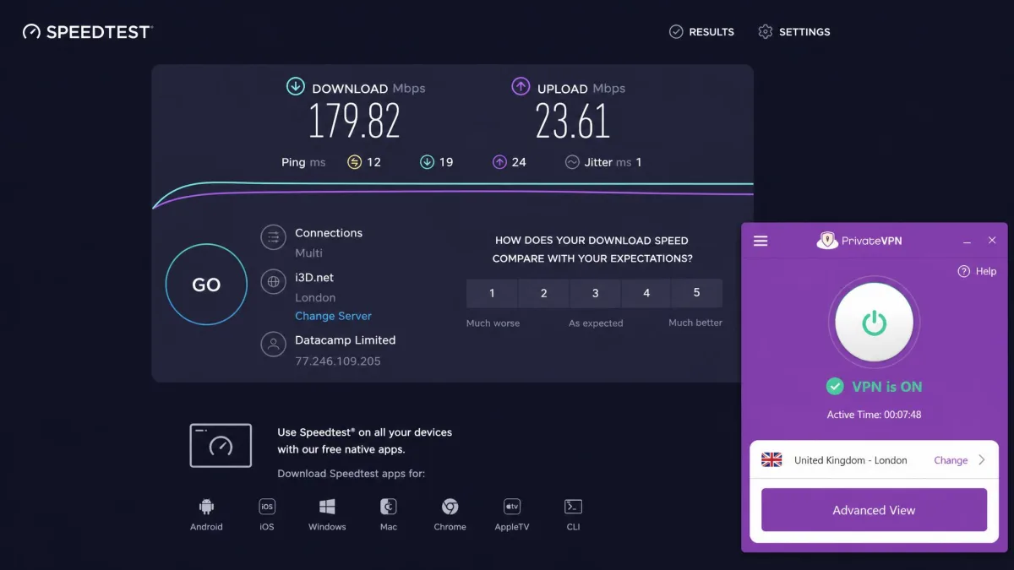Expand server list chevron arrow
Viewport: 1014px width, 570px height.
pyautogui.click(x=982, y=460)
